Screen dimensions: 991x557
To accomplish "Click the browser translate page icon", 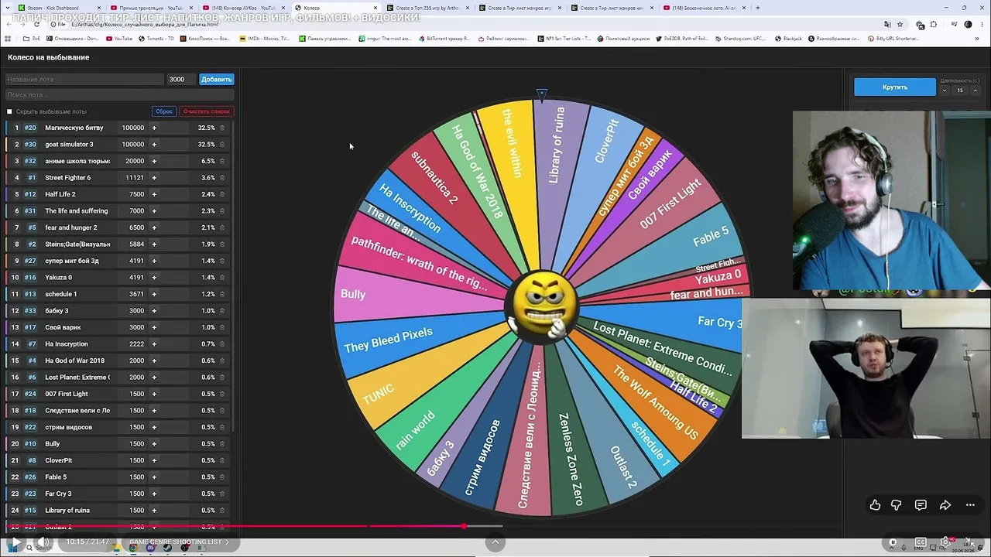I will click(x=887, y=25).
